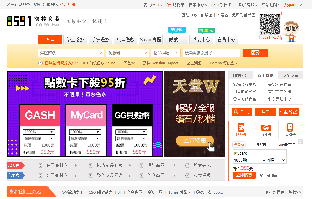This screenshot has width=312, height=199.
Task: Click the GG貝殼幣 card logo
Action: [132, 115]
